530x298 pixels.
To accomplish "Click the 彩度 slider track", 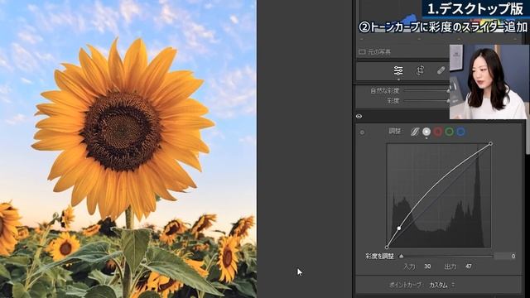I will click(x=427, y=101).
